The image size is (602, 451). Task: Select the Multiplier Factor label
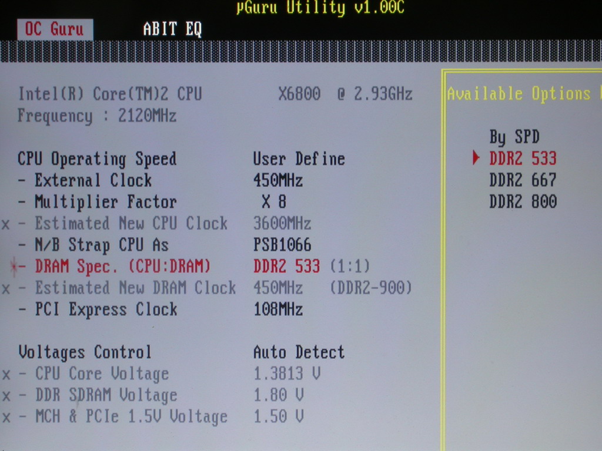[x=106, y=202]
